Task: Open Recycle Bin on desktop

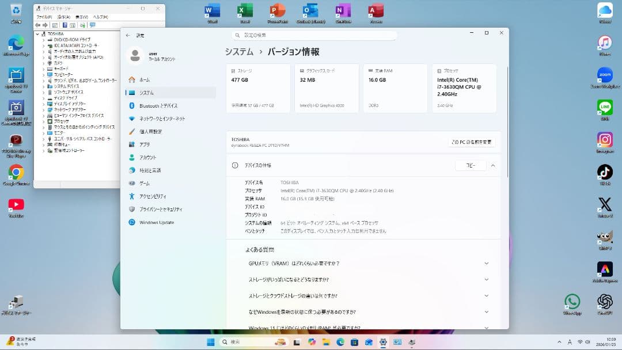Action: point(16,13)
